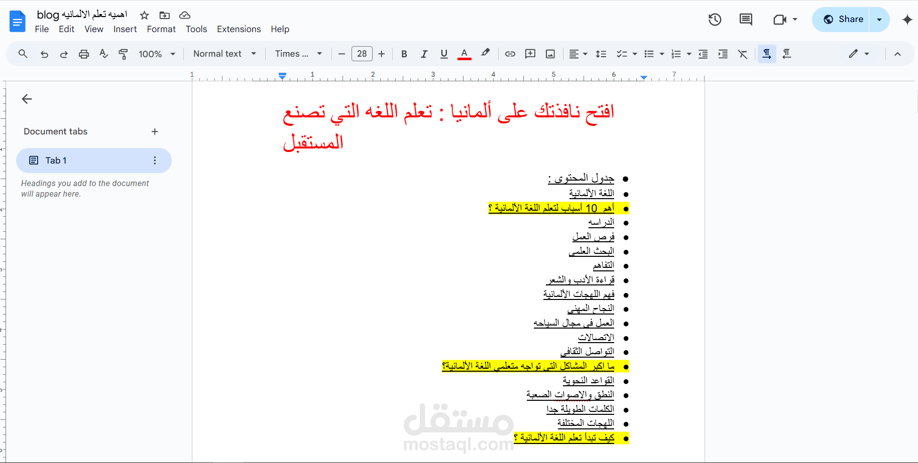Expand Share options arrow

click(879, 20)
